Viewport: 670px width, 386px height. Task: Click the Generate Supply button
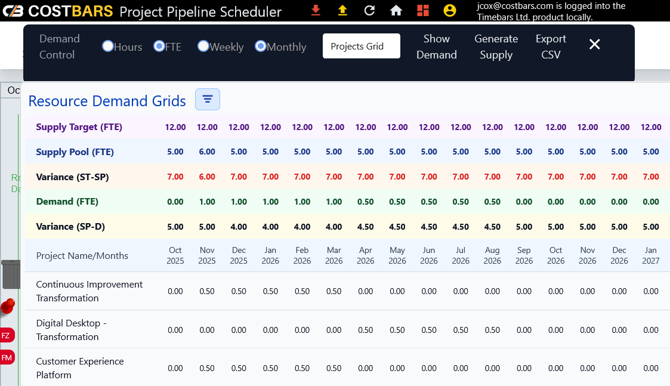(x=496, y=47)
